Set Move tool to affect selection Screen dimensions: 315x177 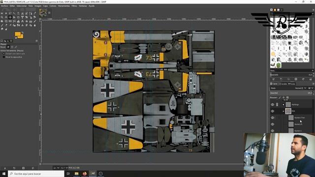[12, 47]
